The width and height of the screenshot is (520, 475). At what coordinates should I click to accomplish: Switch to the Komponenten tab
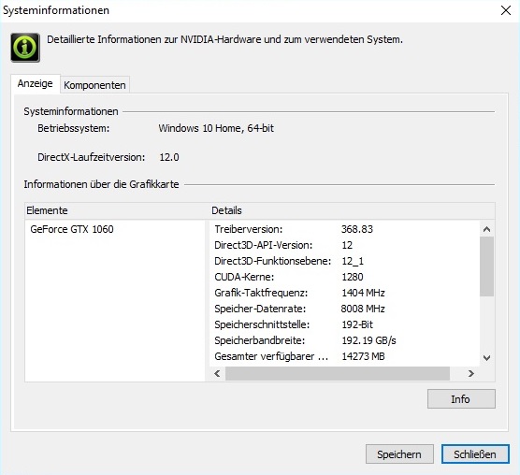[94, 85]
